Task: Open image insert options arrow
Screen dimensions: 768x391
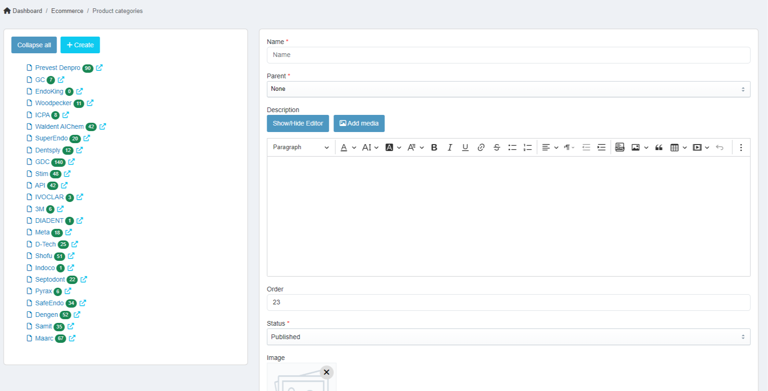Action: click(646, 147)
